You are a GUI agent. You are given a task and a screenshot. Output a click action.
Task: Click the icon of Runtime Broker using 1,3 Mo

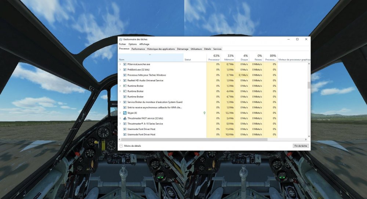(125, 86)
